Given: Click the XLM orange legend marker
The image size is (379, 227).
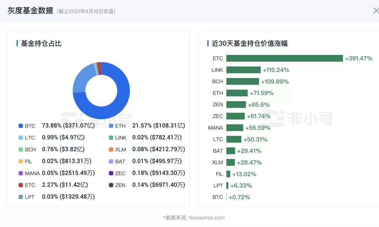Looking at the screenshot, I should [x=112, y=149].
